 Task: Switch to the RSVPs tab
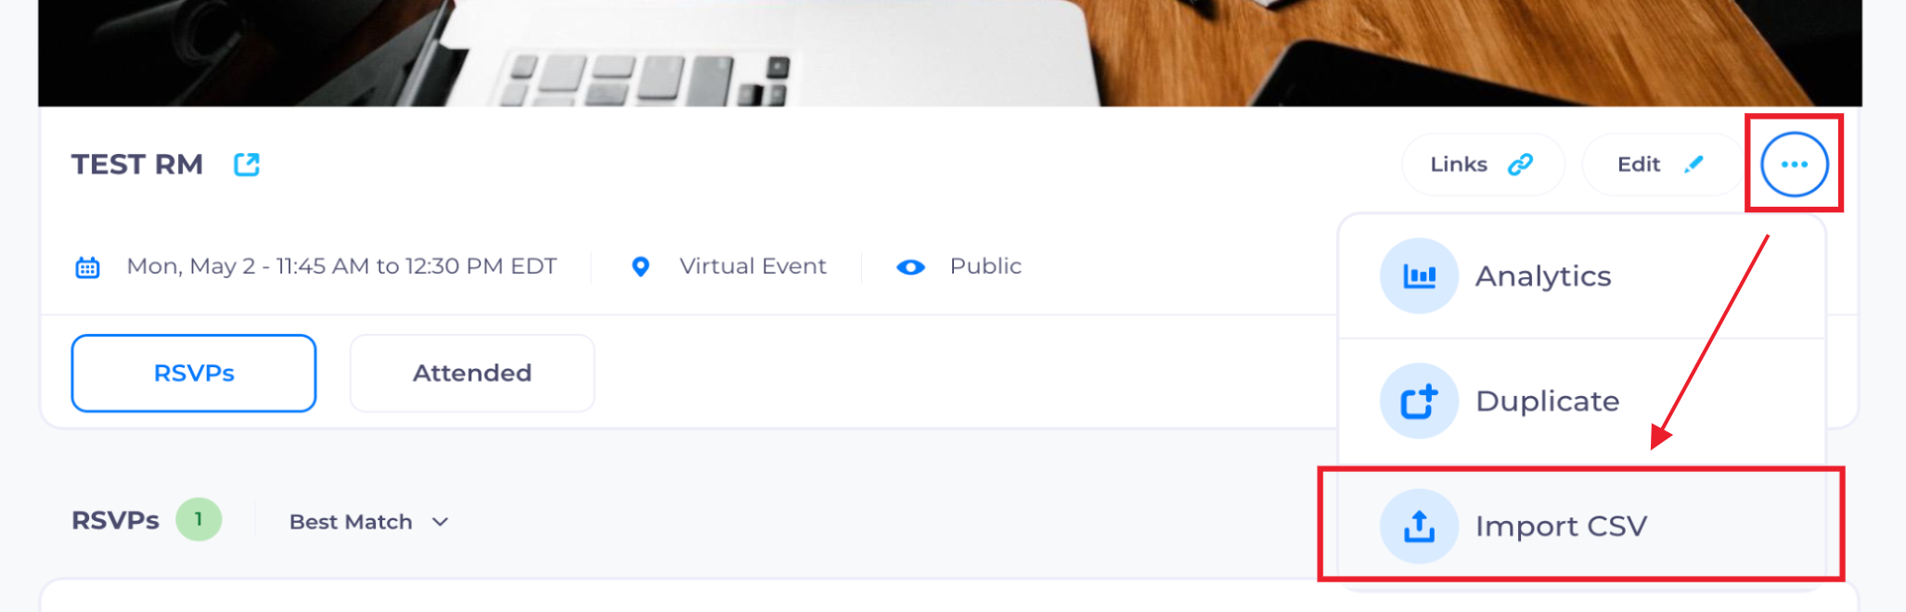194,373
